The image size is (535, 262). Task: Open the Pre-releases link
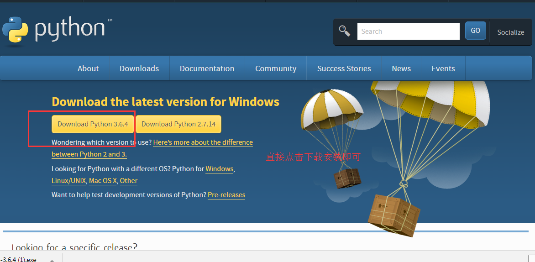point(226,195)
